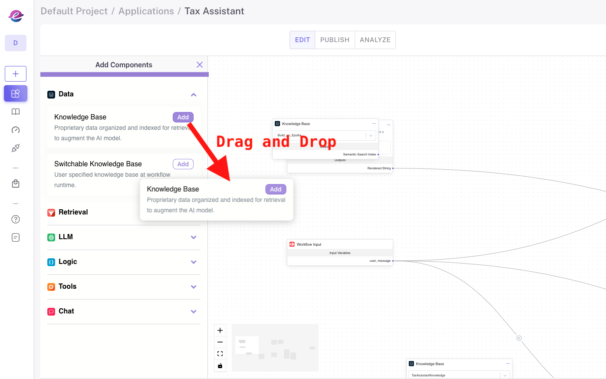Collapse the Data section

(x=194, y=95)
